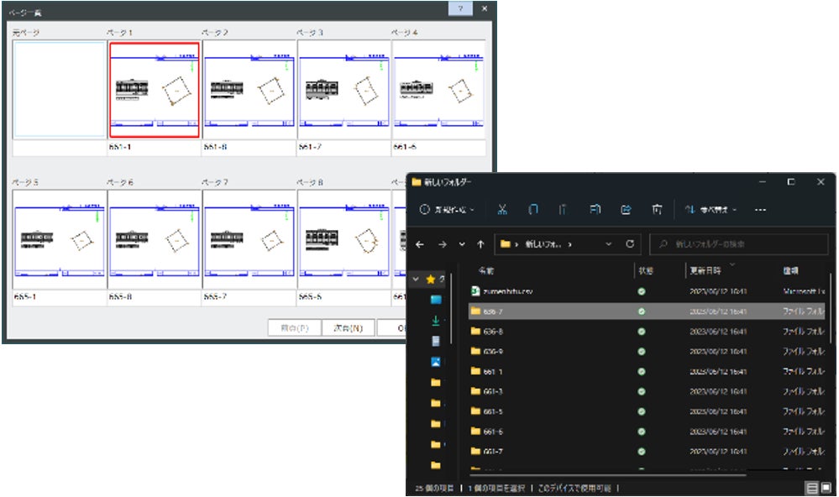Select the folder 661-7 in Explorer
The image size is (839, 497).
point(493,452)
